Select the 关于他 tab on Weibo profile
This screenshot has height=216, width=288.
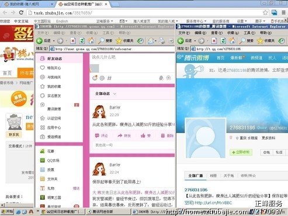pyautogui.click(x=228, y=176)
